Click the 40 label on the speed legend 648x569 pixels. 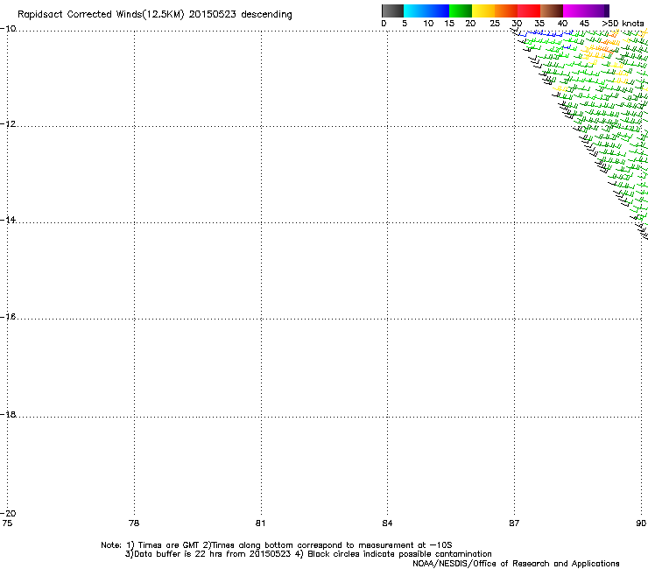[562, 24]
